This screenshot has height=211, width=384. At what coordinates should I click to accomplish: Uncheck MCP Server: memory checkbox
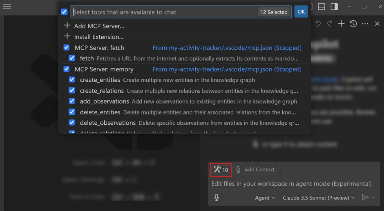tap(67, 69)
